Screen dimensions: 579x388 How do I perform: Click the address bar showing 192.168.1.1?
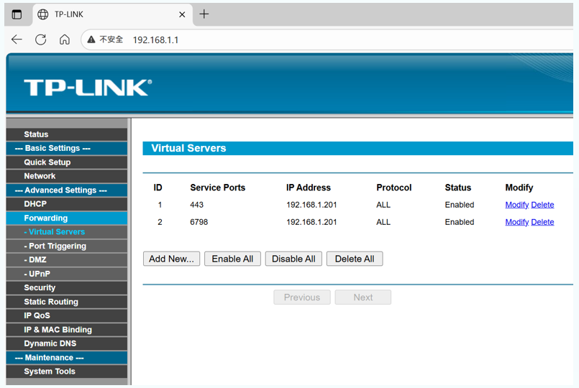288,40
